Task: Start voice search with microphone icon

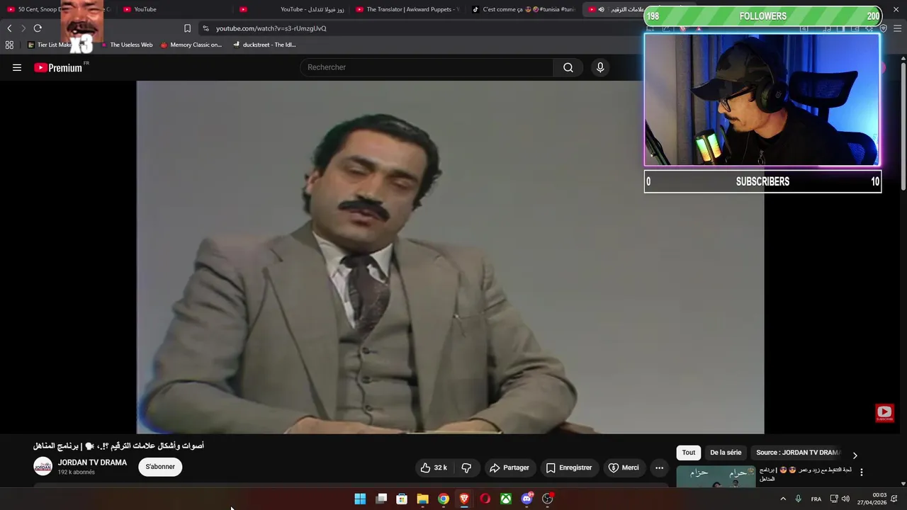Action: pos(600,67)
